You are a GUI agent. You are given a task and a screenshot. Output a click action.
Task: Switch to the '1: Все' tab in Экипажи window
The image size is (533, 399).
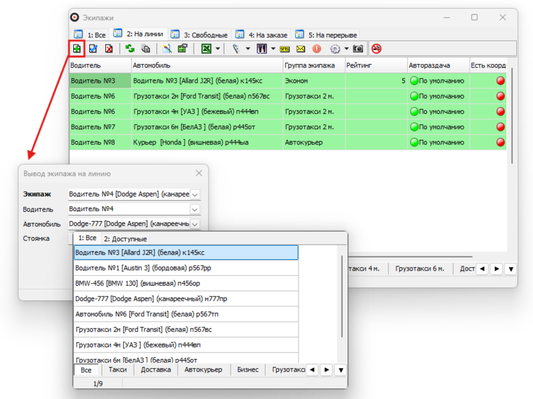coord(90,35)
